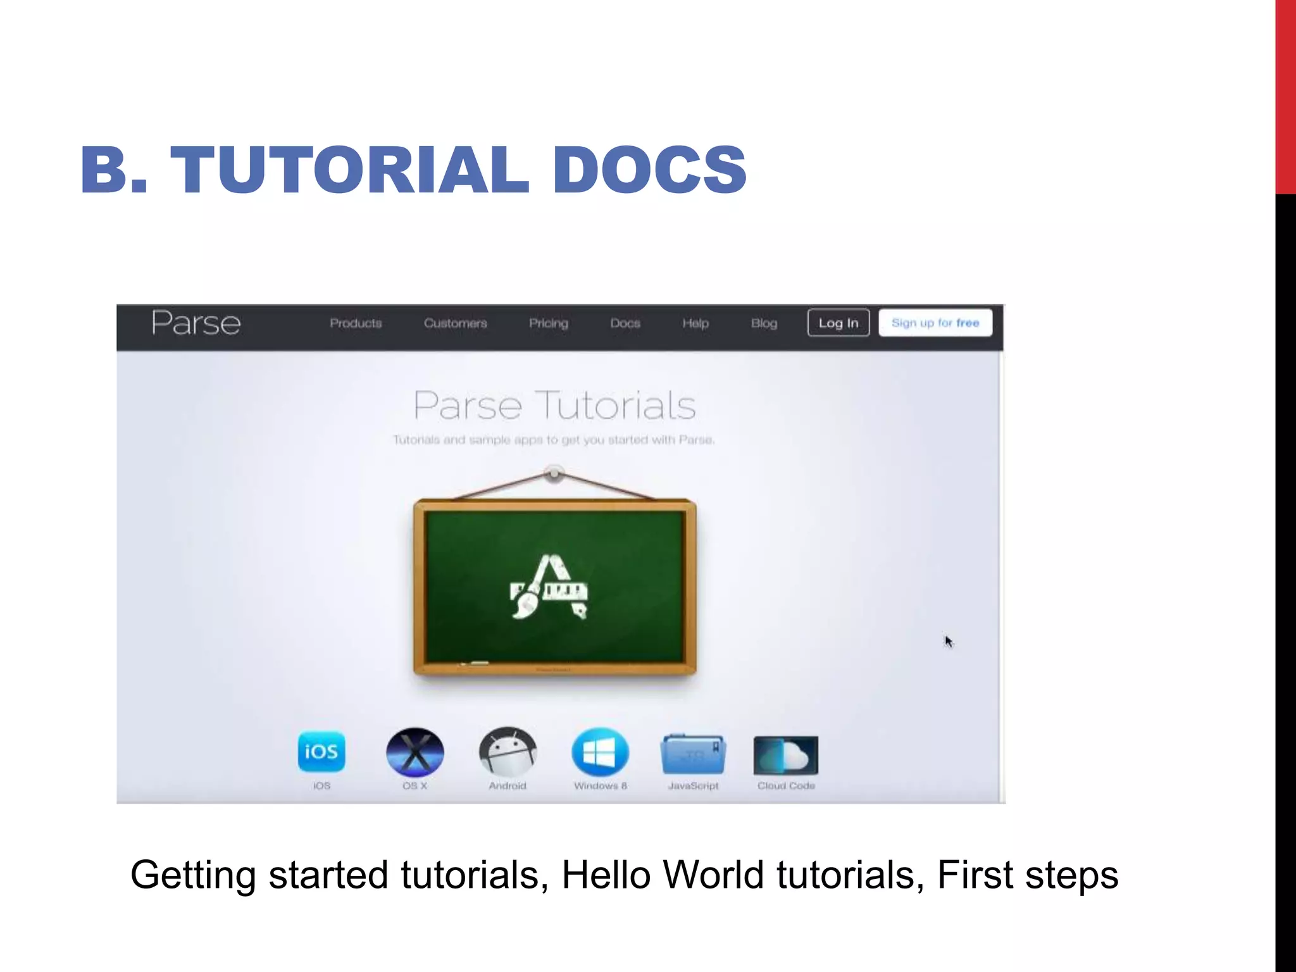
Task: Click the JavaScript text label
Action: pos(694,786)
